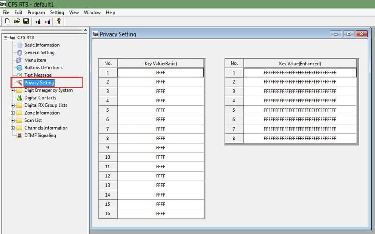Click basic key value field row 8
375x234 pixels.
tap(160, 138)
